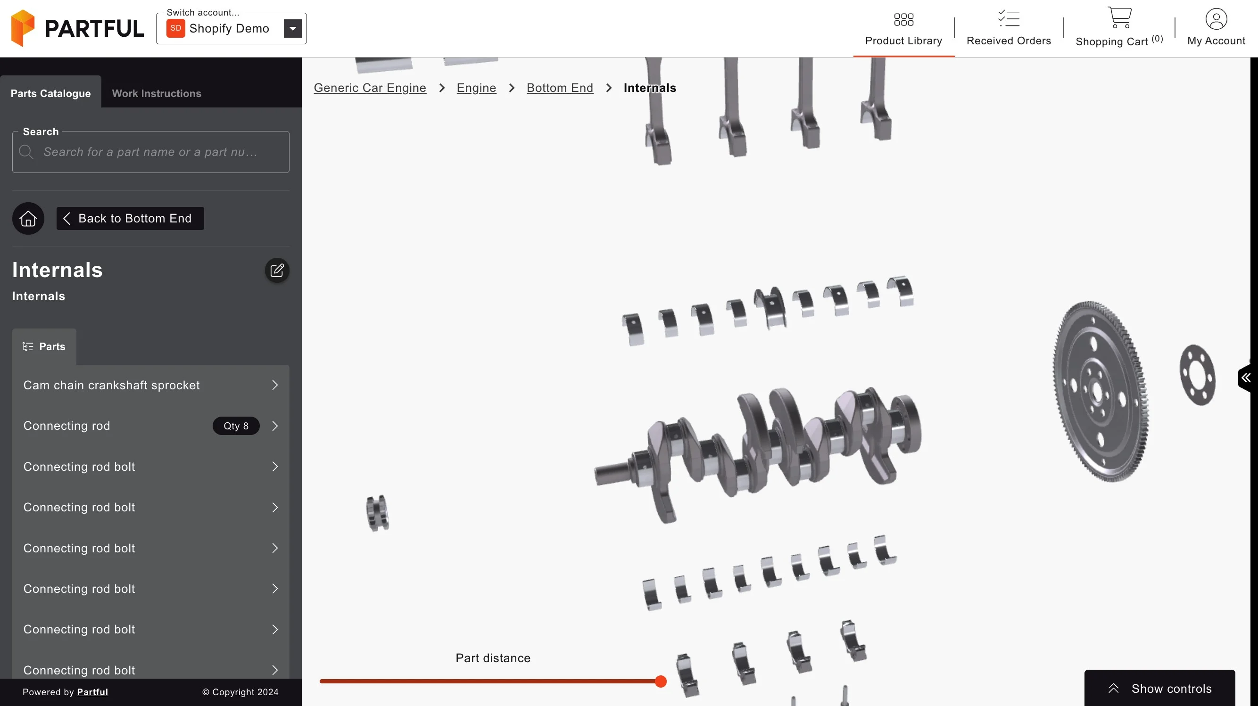Viewport: 1258px width, 706px height.
Task: Open the Shopping Cart
Action: (x=1119, y=28)
